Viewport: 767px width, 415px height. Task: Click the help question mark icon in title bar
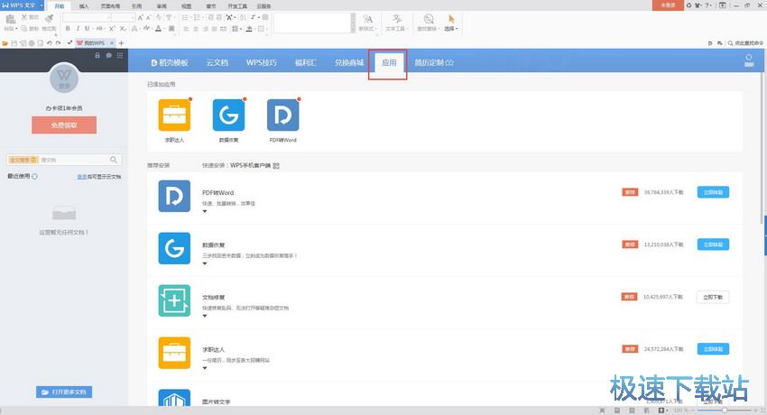[707, 5]
